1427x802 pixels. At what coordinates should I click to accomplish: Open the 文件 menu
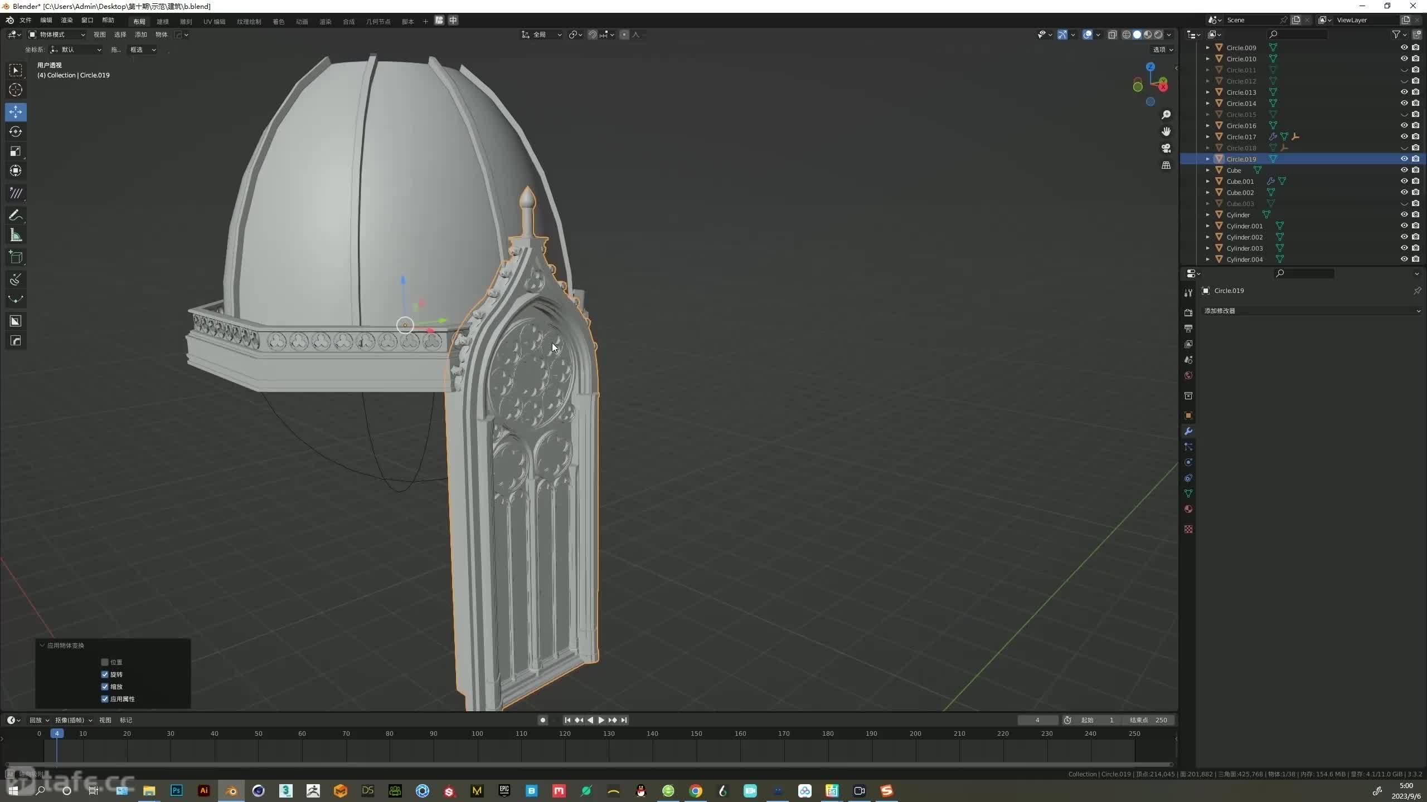[26, 20]
